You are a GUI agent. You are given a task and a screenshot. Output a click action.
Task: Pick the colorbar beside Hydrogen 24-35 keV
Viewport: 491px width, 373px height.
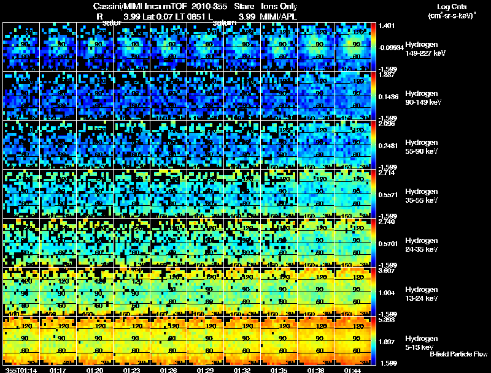tap(373, 243)
